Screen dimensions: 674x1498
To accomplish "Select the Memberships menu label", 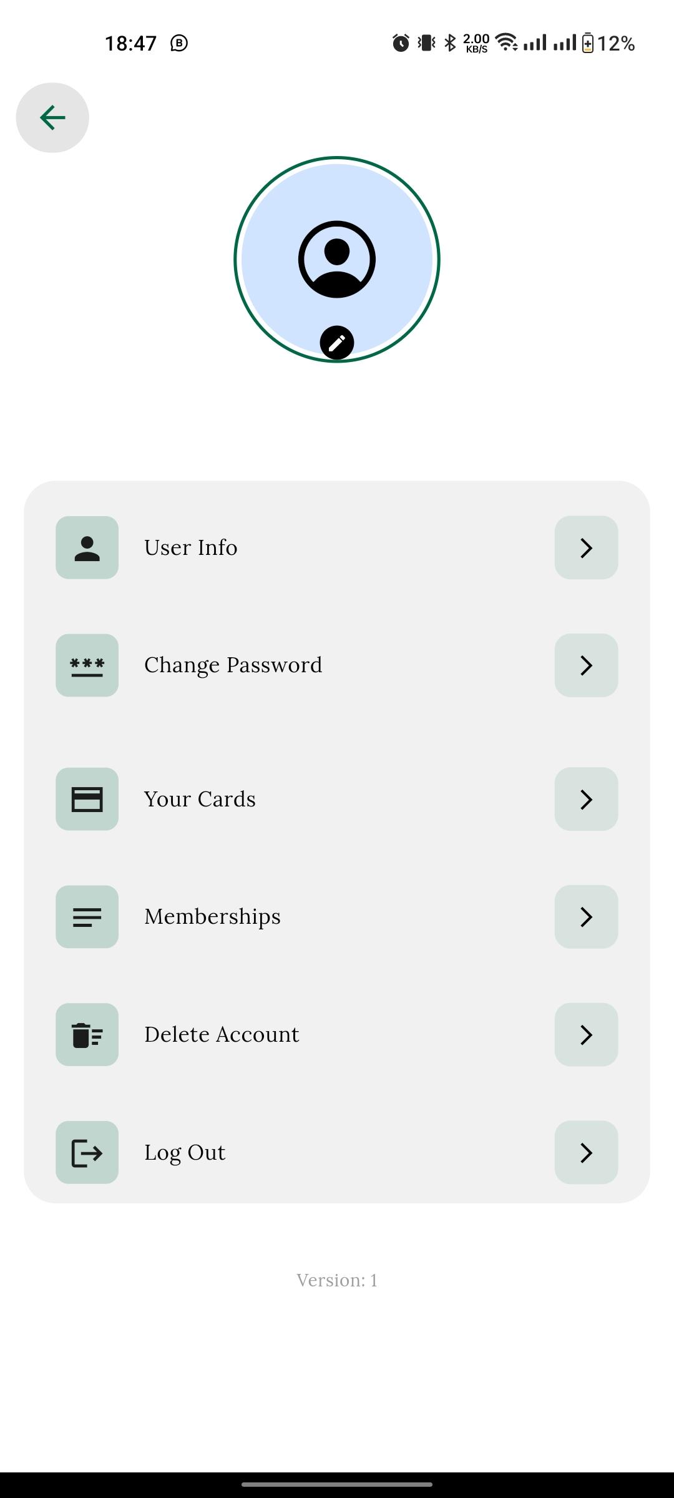I will pos(213,917).
